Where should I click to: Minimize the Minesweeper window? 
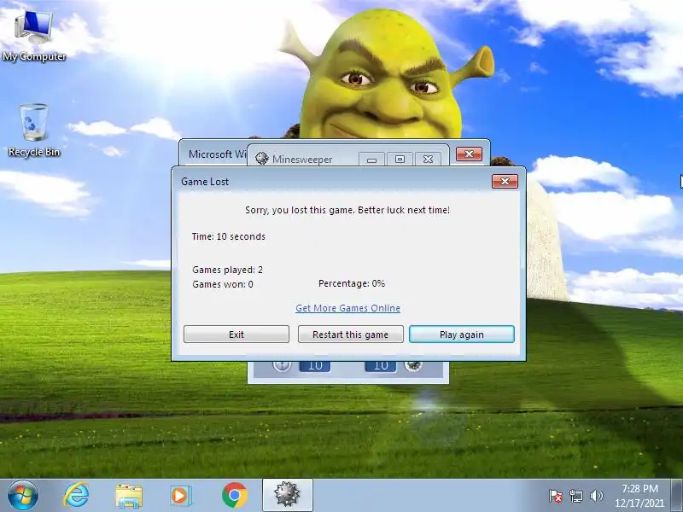371,160
